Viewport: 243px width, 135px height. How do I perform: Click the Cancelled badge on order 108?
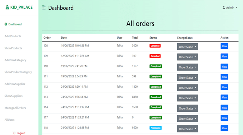coord(155,46)
